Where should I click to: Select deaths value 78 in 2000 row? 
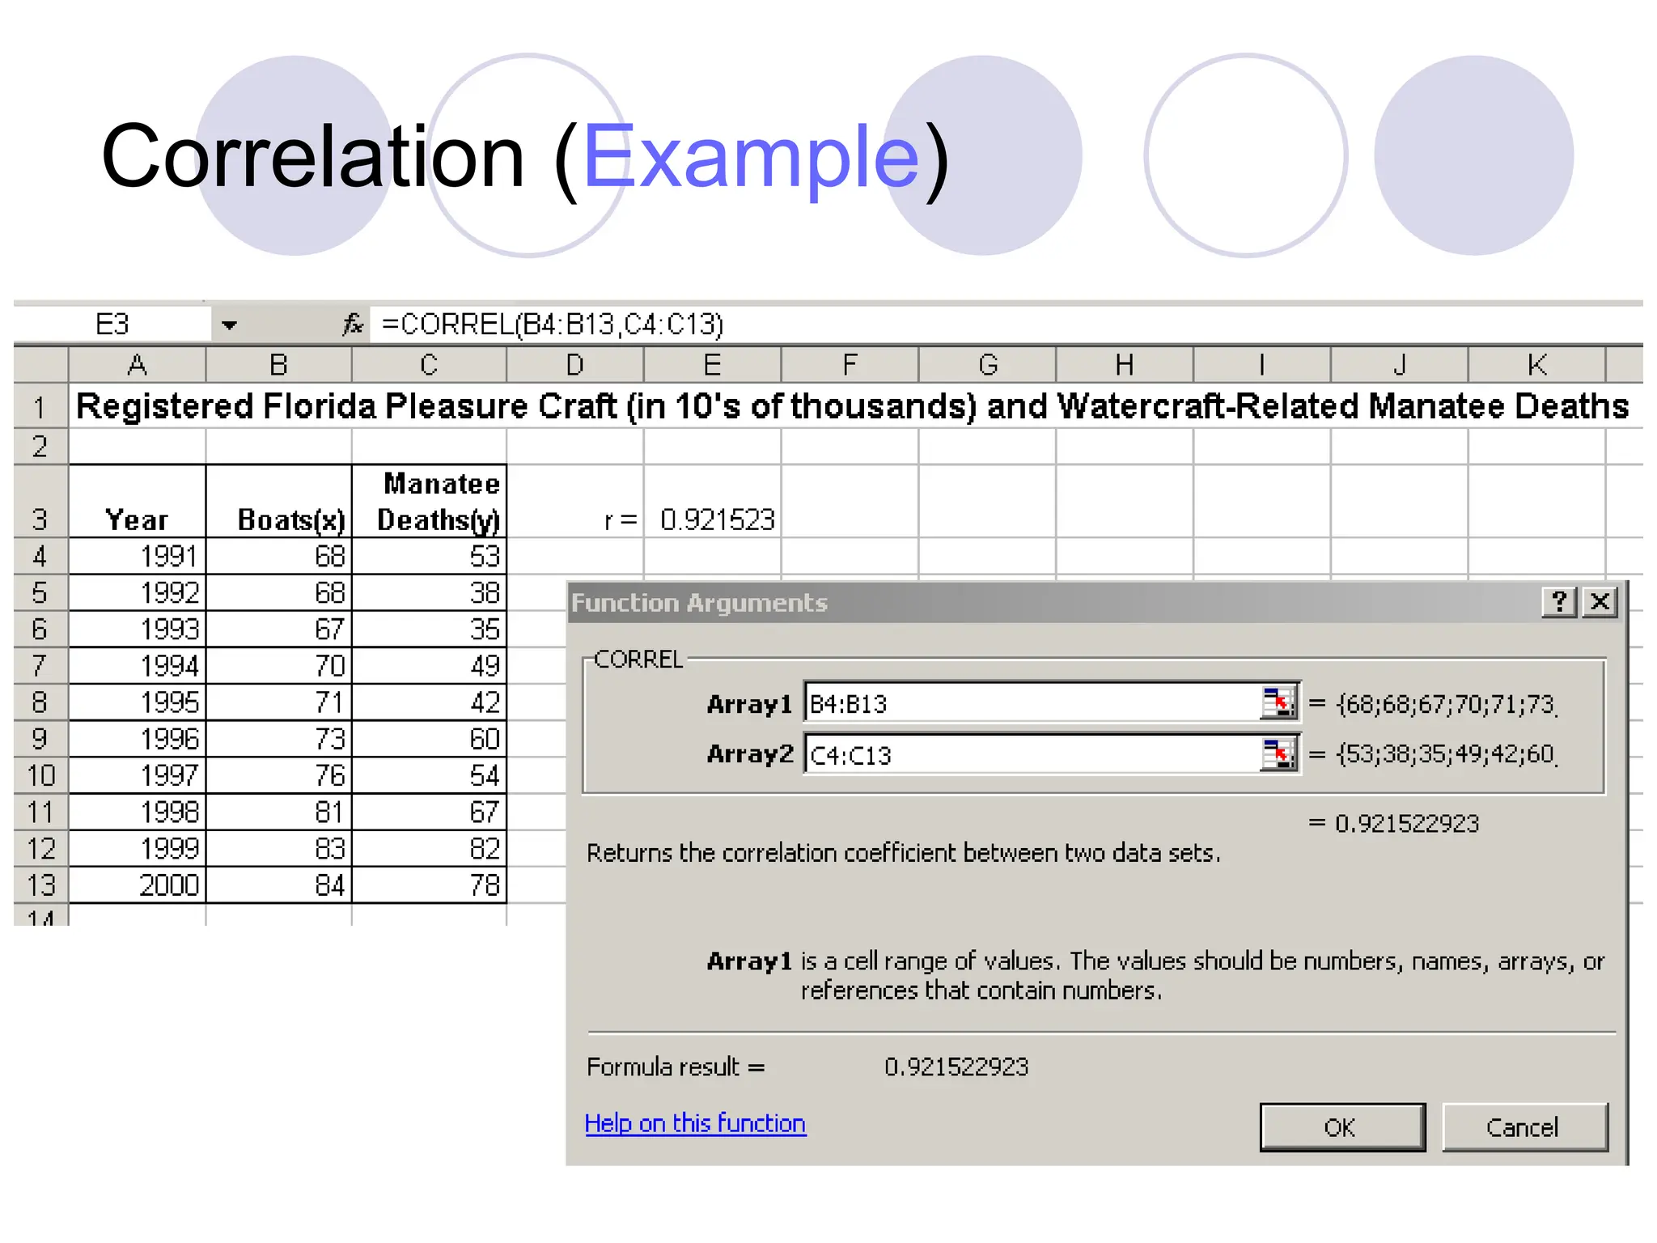[x=430, y=885]
